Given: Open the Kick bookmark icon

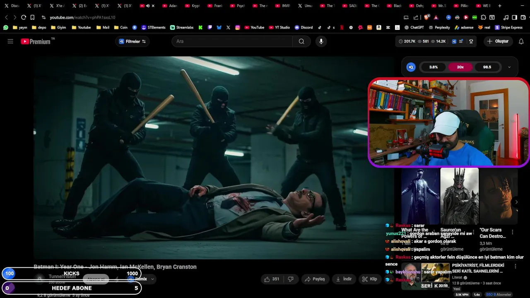Looking at the screenshot, I should tap(200, 27).
